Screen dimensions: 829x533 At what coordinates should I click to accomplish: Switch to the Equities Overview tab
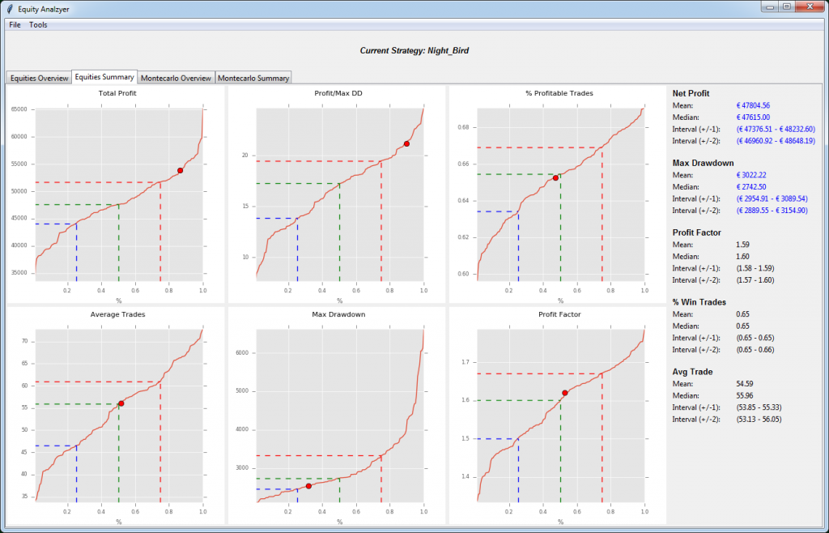tap(38, 78)
